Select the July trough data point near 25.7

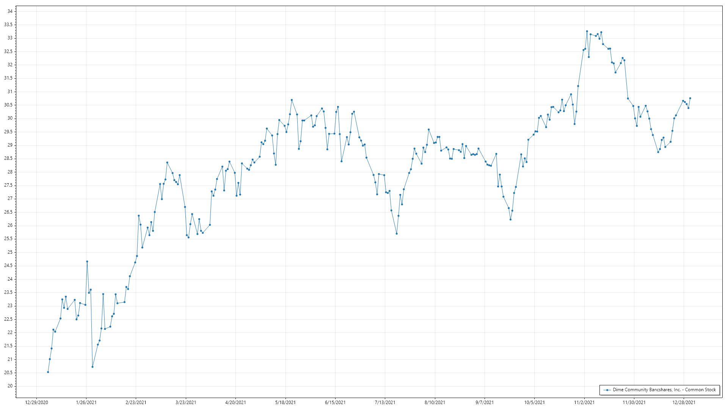coord(397,234)
